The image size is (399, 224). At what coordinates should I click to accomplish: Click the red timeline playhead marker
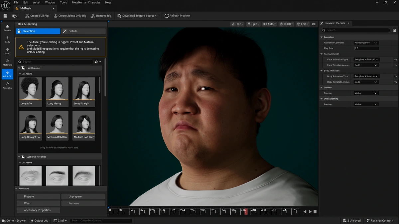tap(246, 211)
